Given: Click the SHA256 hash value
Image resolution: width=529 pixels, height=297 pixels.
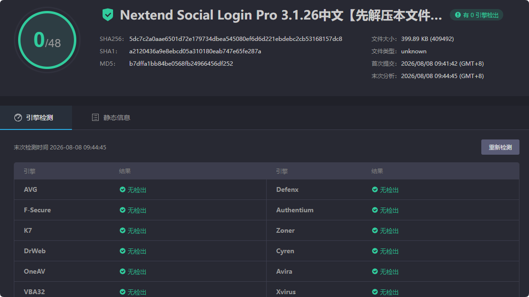Looking at the screenshot, I should click(x=236, y=39).
